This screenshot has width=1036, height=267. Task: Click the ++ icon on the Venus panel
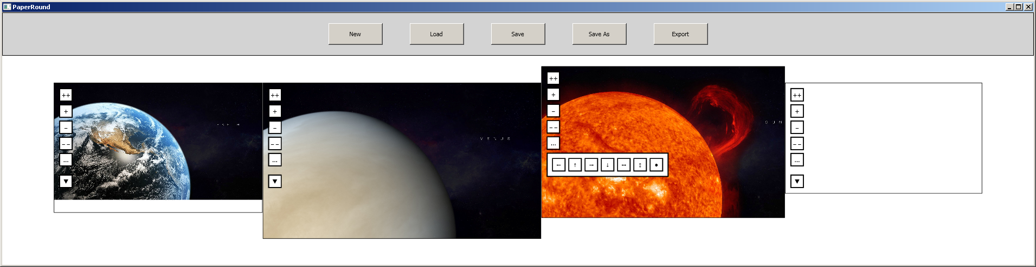coord(275,95)
